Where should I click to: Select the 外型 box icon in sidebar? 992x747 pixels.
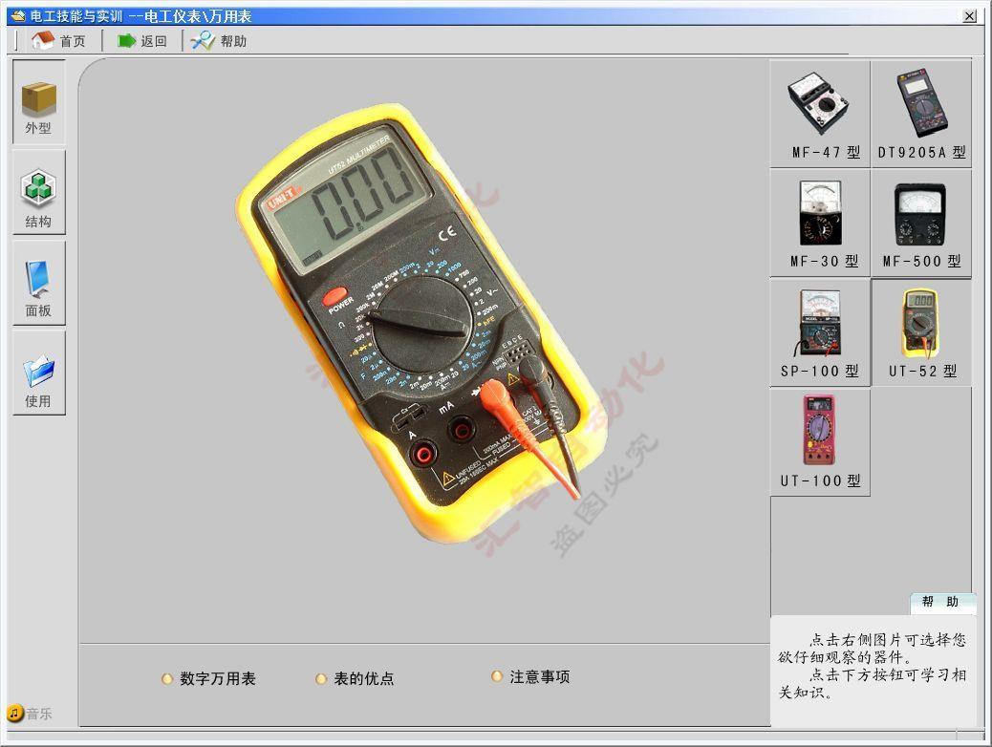click(39, 99)
